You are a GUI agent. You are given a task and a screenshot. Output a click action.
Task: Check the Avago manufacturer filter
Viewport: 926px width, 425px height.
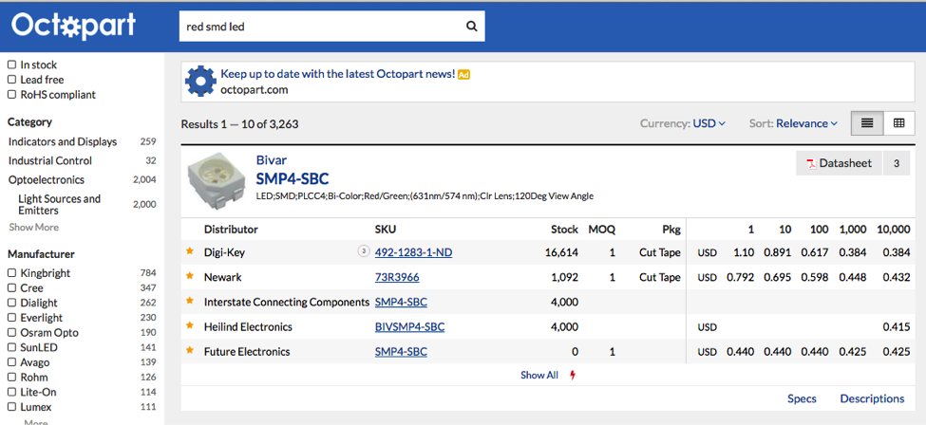pyautogui.click(x=11, y=361)
